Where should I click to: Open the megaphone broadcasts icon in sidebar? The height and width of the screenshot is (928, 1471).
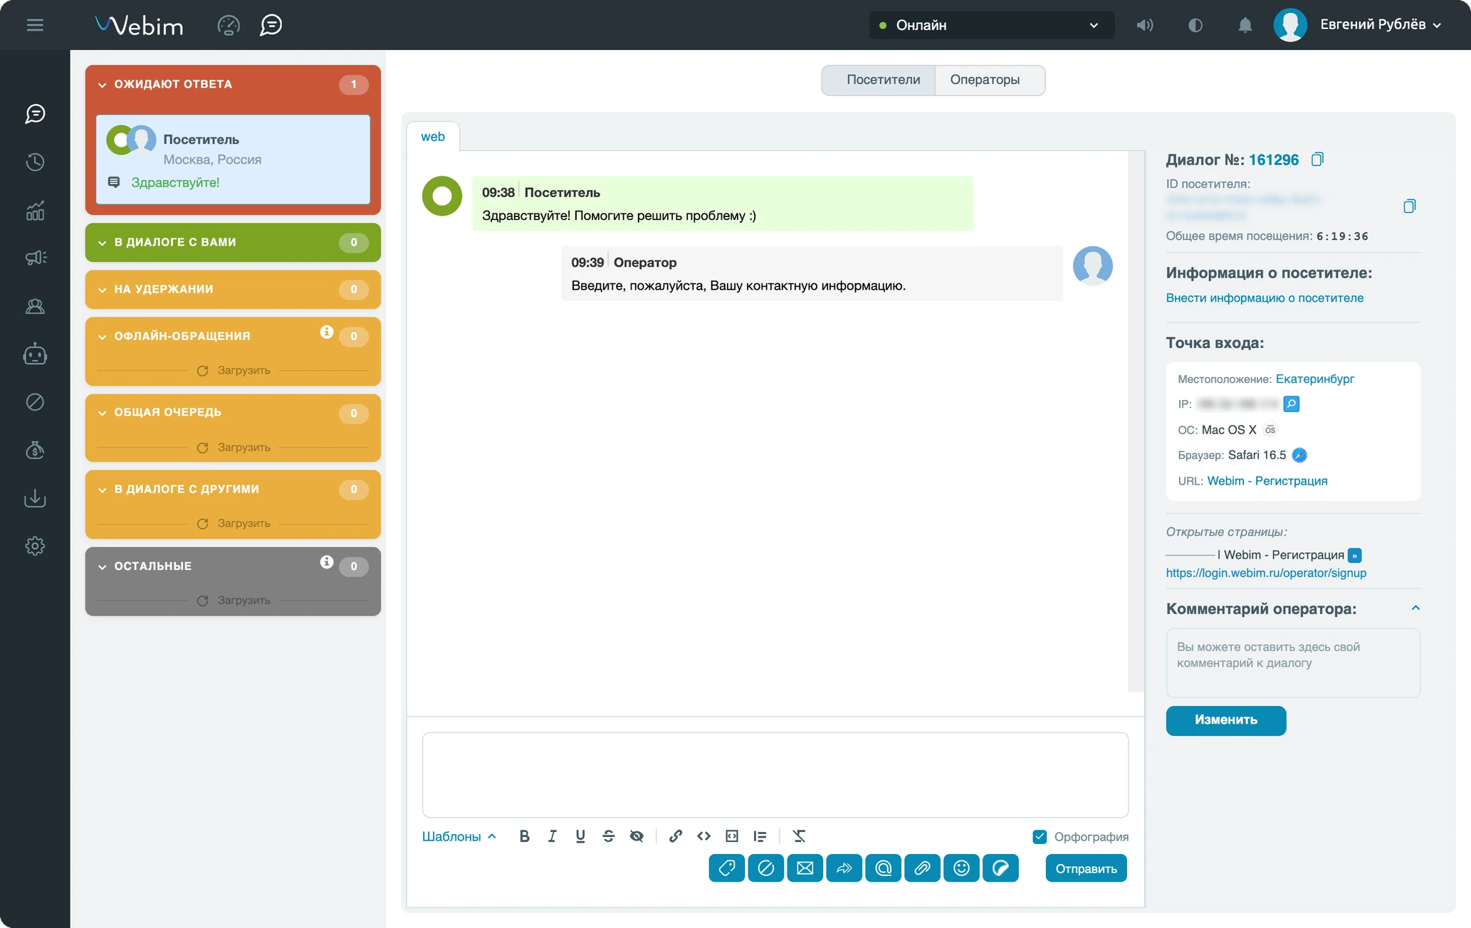[35, 258]
